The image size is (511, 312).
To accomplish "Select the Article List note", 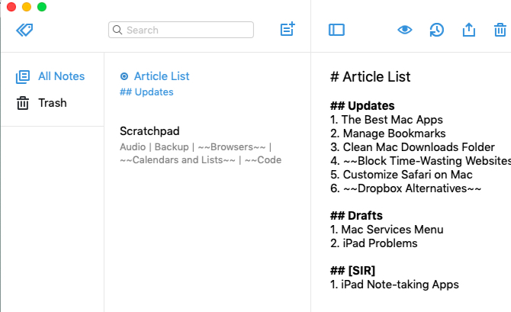I will [162, 76].
